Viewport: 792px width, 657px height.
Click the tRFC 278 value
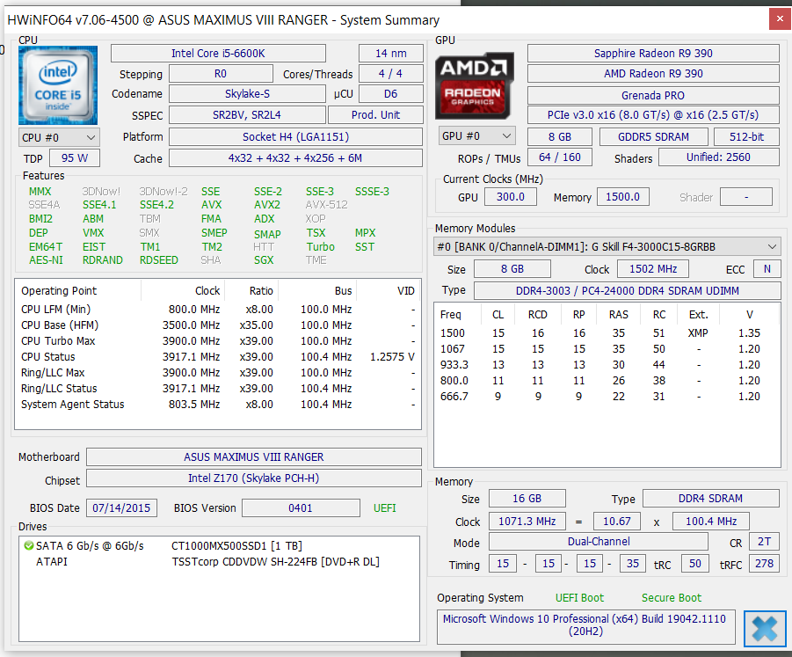click(x=764, y=564)
